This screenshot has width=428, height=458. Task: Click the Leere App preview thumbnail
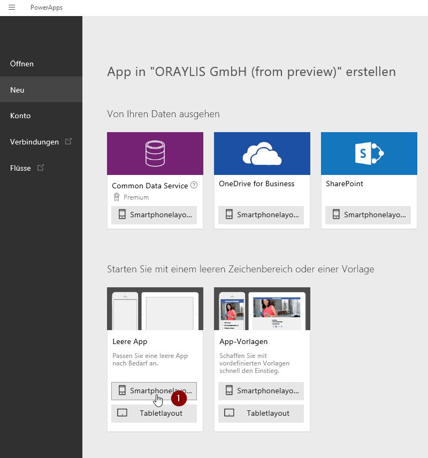point(155,309)
